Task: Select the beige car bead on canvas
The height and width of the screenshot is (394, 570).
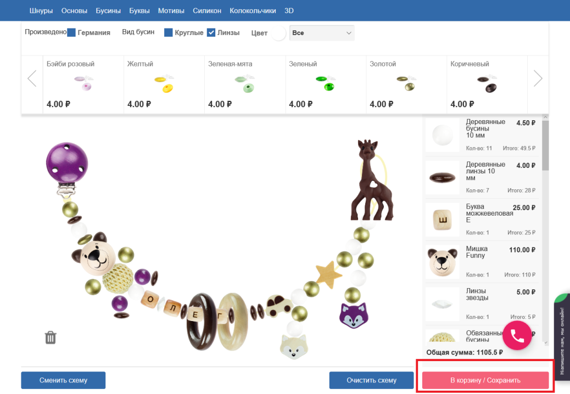Action: coord(279,305)
